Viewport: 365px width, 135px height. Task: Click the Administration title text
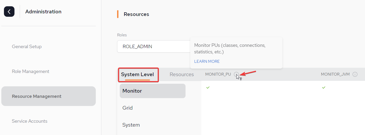click(43, 12)
